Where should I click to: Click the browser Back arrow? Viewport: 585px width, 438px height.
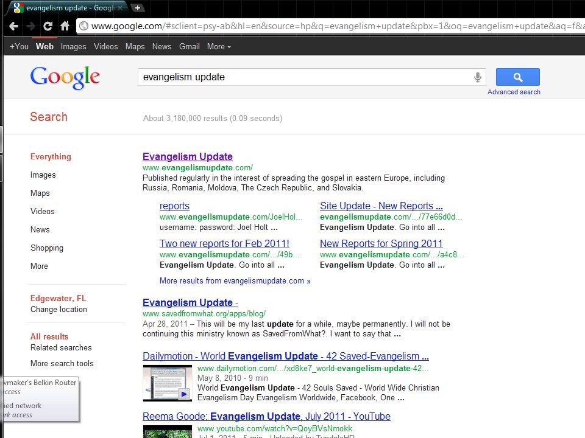coord(14,26)
